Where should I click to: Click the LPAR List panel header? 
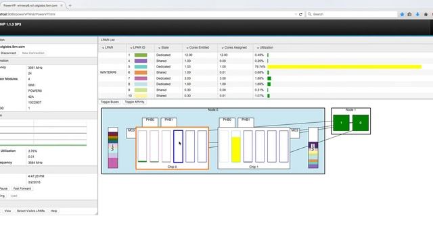[x=108, y=40]
